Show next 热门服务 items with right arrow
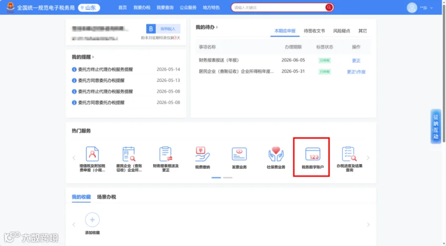The width and height of the screenshot is (446, 246). pos(368,158)
